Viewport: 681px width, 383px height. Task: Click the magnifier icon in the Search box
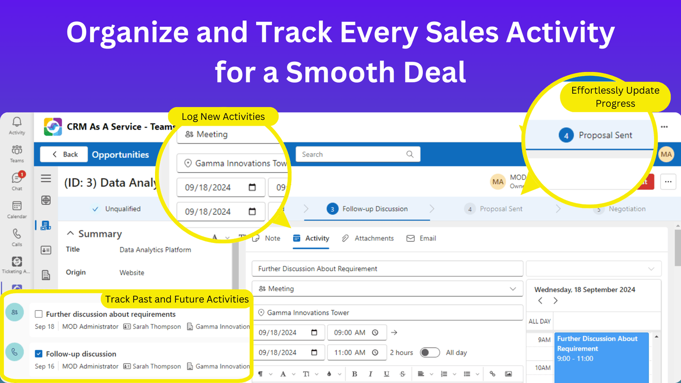click(410, 154)
